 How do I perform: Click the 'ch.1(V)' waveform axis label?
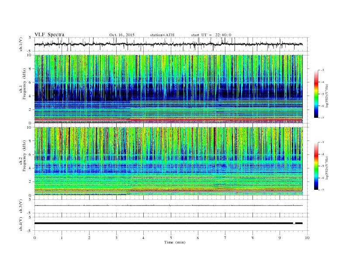pos(21,44)
